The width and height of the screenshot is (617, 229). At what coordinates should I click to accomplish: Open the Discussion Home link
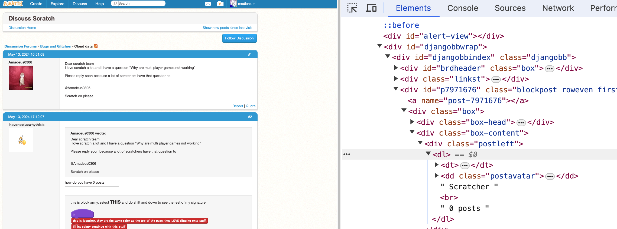(22, 28)
